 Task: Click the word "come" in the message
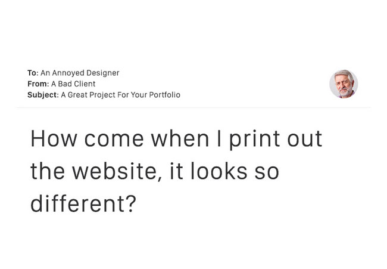coord(114,139)
